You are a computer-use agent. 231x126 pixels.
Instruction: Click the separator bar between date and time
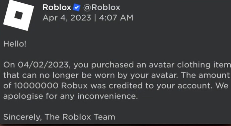95,18
